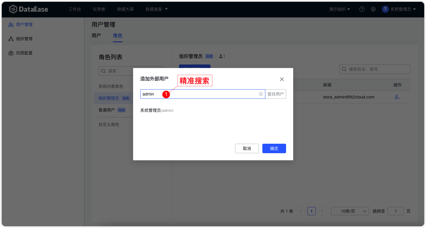The width and height of the screenshot is (426, 228).
Task: Click magnifier icon in role list search
Action: (103, 71)
